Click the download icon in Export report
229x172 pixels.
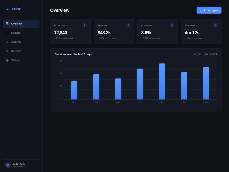click(201, 10)
